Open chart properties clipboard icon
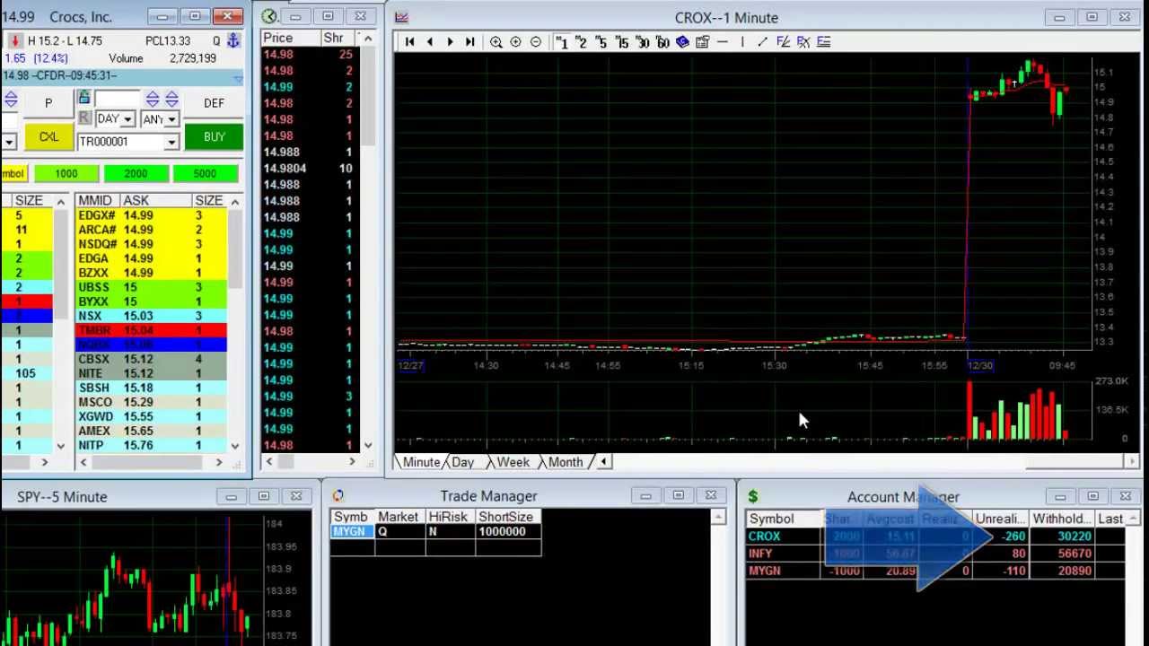 [702, 42]
